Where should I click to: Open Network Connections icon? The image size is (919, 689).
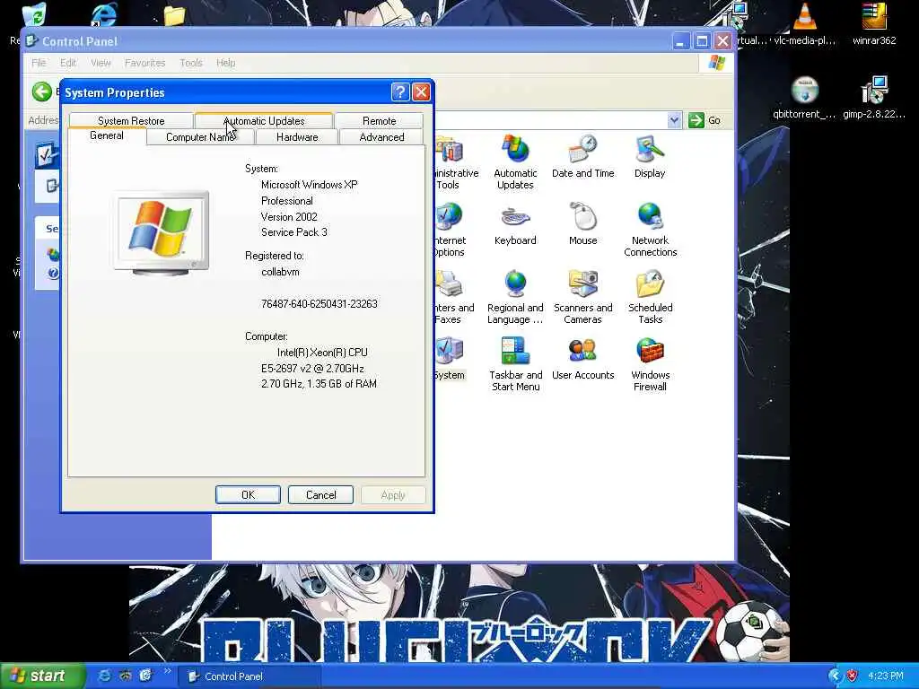pyautogui.click(x=650, y=230)
